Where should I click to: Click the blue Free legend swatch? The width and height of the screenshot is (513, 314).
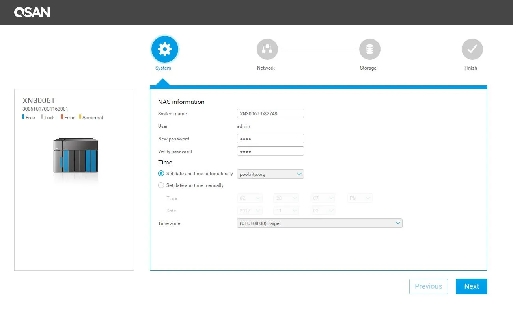tap(23, 117)
